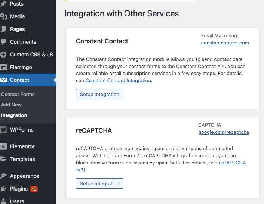264x204 pixels.
Task: Click the Custom CSS & JS plus icon
Action: (3, 55)
